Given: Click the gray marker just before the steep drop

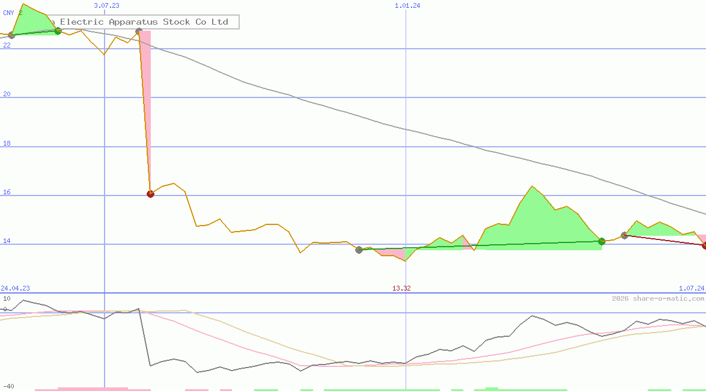Looking at the screenshot, I should [x=139, y=31].
